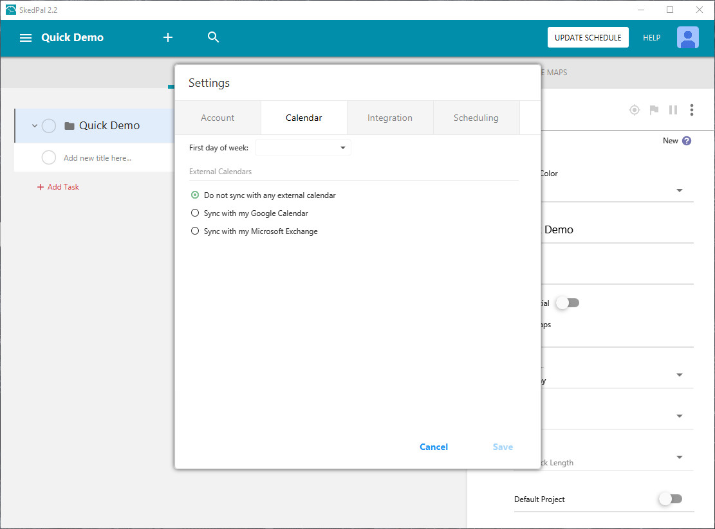Open the HELP link in header
The width and height of the screenshot is (715, 529).
[x=651, y=38]
